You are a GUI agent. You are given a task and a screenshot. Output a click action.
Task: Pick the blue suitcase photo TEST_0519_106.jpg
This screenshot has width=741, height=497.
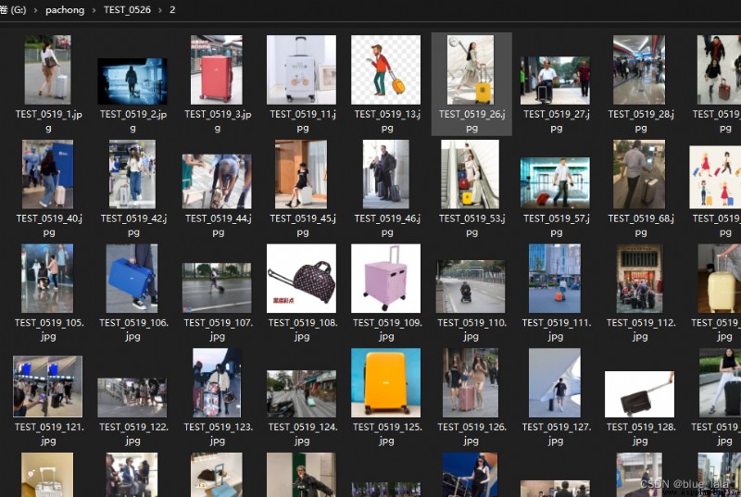click(132, 279)
